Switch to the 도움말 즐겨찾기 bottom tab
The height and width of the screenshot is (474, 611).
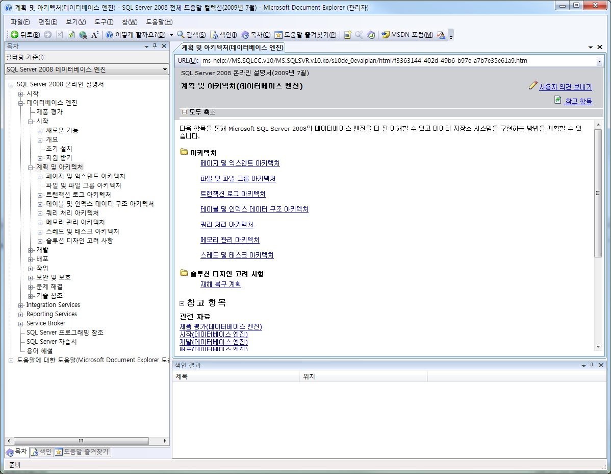coord(82,452)
